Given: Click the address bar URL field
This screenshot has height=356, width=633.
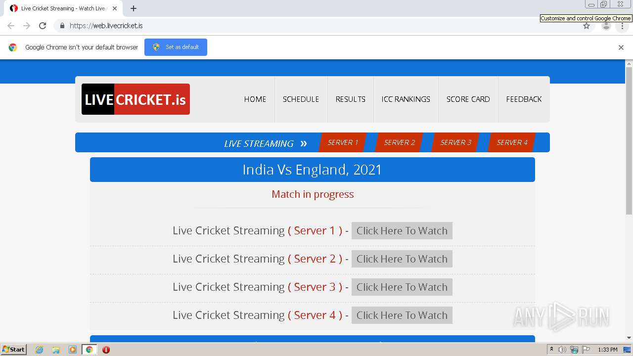Looking at the screenshot, I should pyautogui.click(x=316, y=26).
